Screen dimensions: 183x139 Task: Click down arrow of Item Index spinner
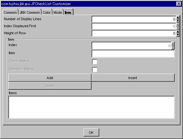(x=173, y=47)
